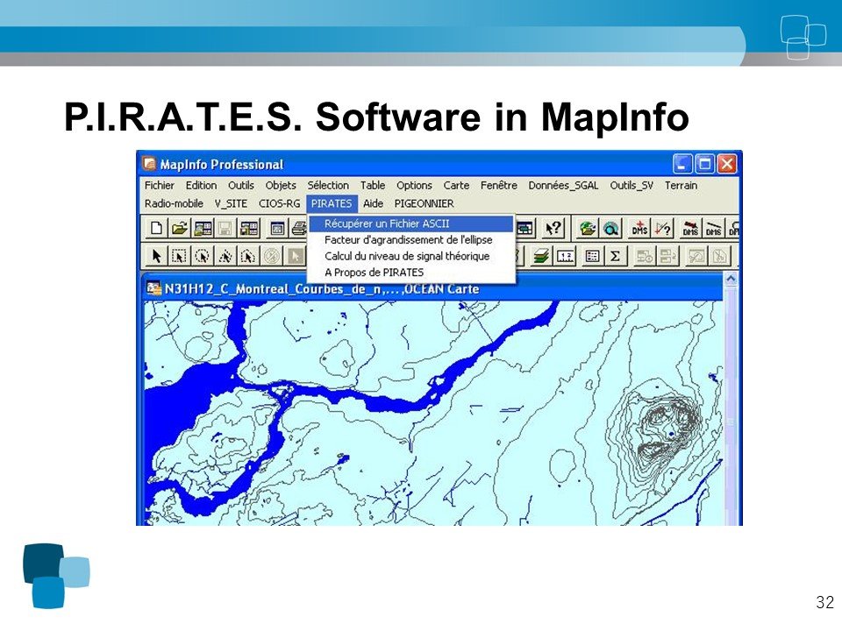The height and width of the screenshot is (631, 842).
Task: Click the grayed Assign Selected Objects icon
Action: (x=667, y=257)
